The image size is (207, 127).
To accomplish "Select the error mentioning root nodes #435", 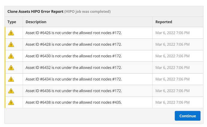I will pos(74,102).
